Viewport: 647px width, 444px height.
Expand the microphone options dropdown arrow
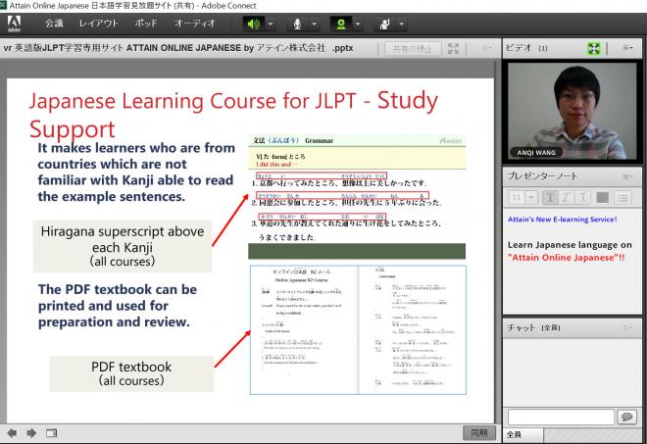point(315,24)
